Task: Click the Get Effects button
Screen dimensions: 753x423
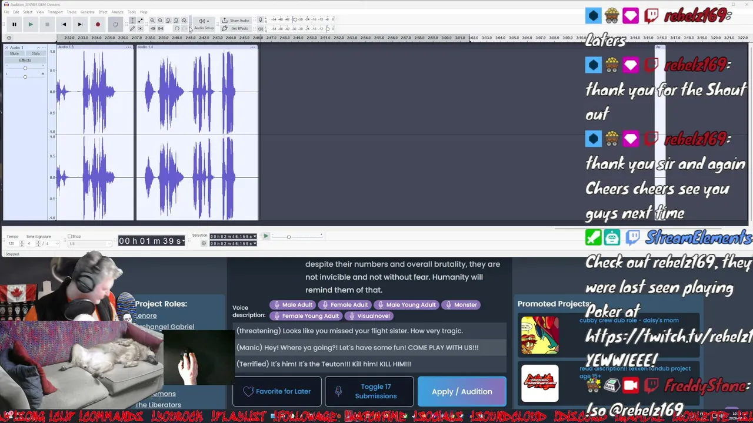Action: click(235, 28)
